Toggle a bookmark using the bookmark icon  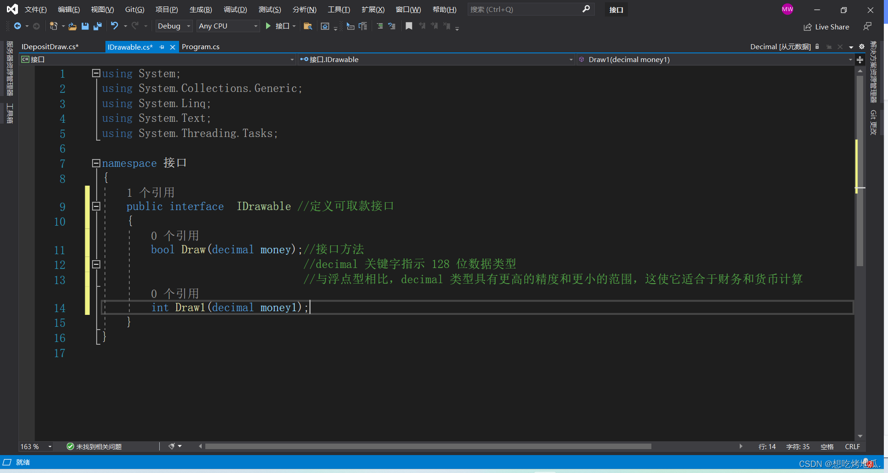click(x=409, y=26)
